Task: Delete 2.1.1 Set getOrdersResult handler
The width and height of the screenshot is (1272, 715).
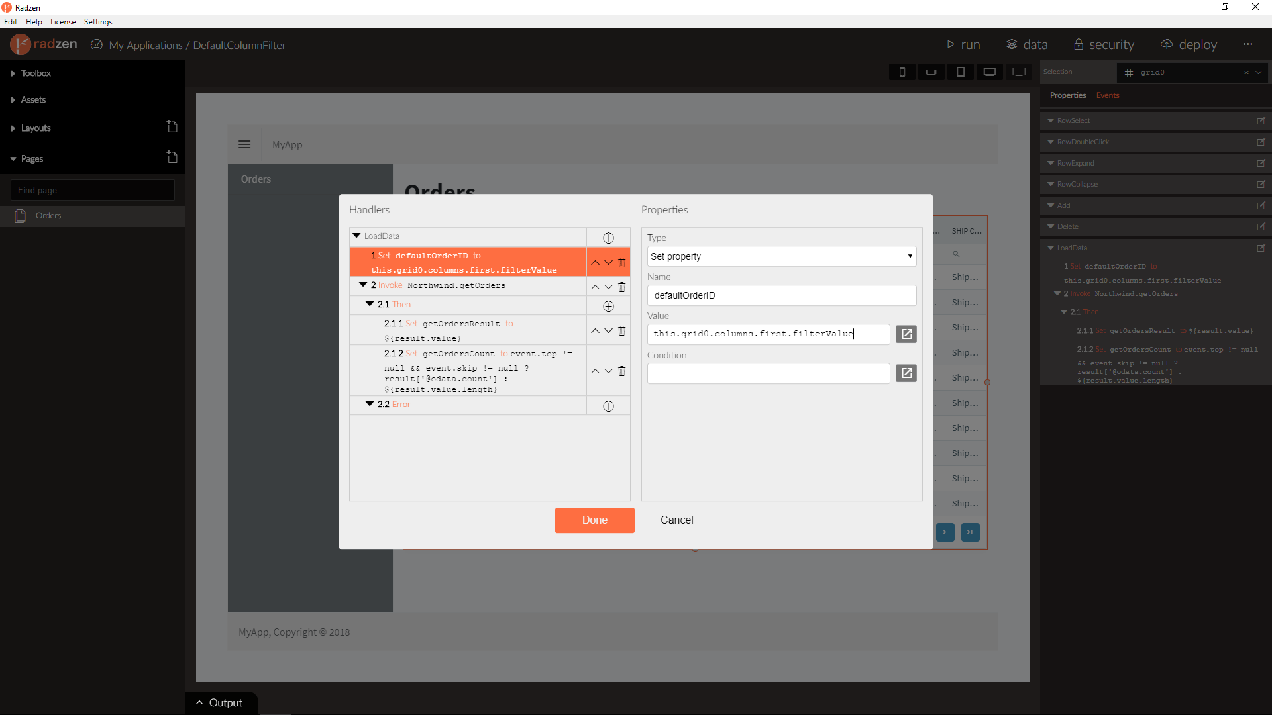Action: [x=621, y=330]
